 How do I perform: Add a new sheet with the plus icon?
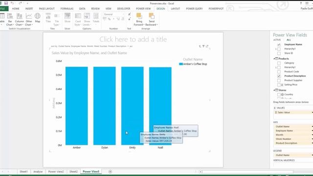(110, 172)
